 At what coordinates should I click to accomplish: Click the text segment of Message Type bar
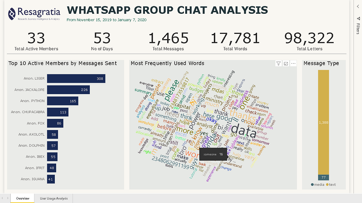(323, 122)
